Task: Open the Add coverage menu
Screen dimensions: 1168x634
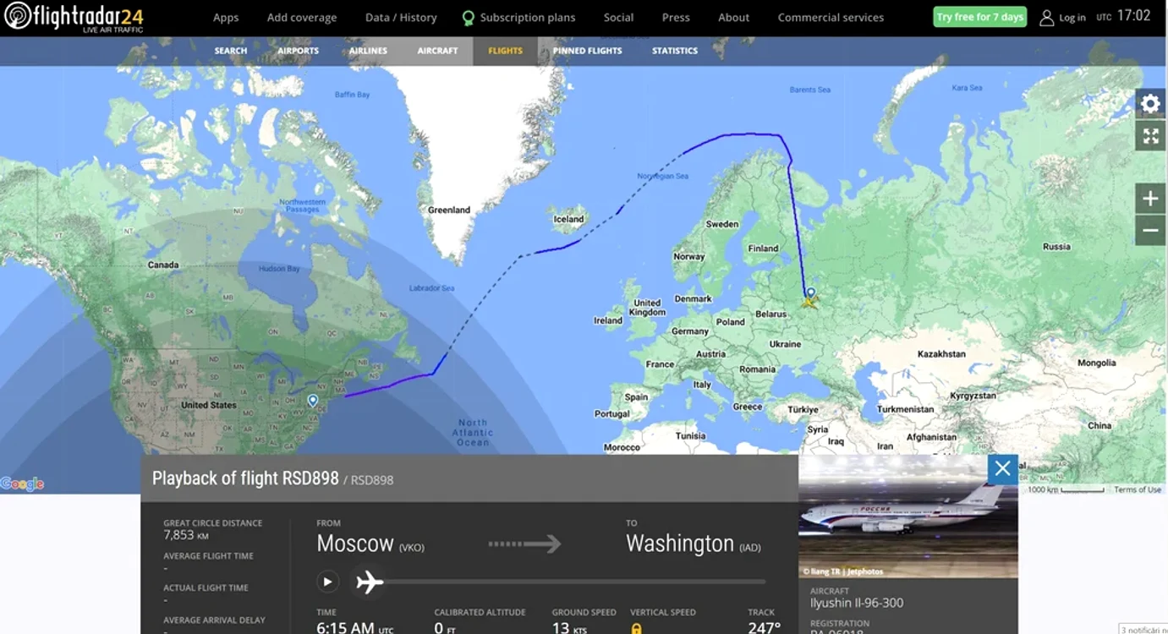Action: [302, 18]
